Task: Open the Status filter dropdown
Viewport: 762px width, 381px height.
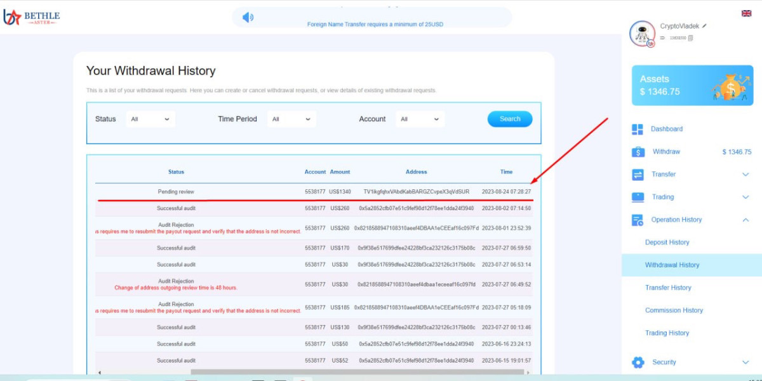Action: click(x=150, y=119)
